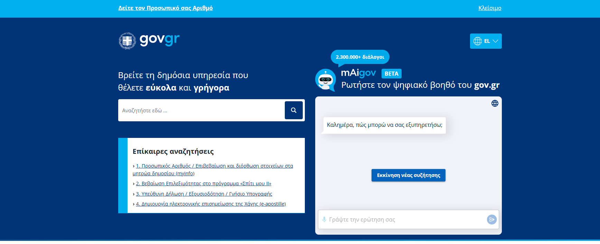The width and height of the screenshot is (600, 244).
Task: Click "Κλείσιμο" to dismiss banner
Action: [x=490, y=8]
